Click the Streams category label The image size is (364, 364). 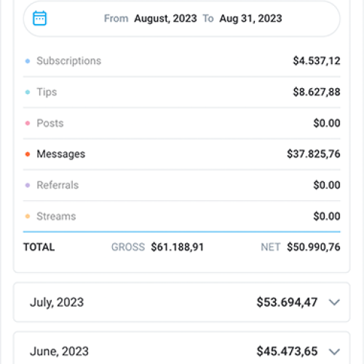(56, 216)
